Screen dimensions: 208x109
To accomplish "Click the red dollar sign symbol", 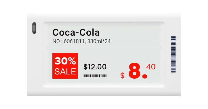I will [x=122, y=75].
